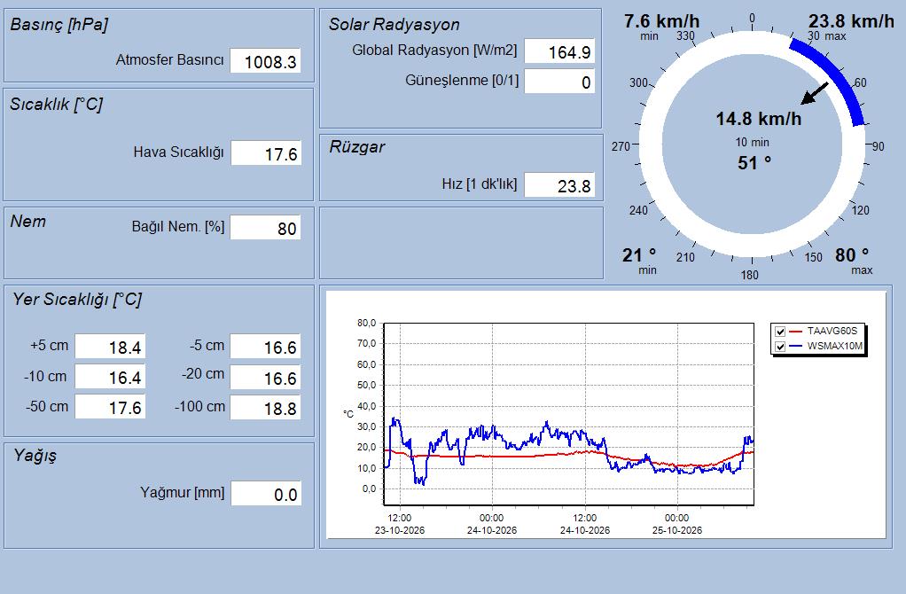
Task: Click the Güneşlenme [0/1] value field
Action: [x=559, y=82]
